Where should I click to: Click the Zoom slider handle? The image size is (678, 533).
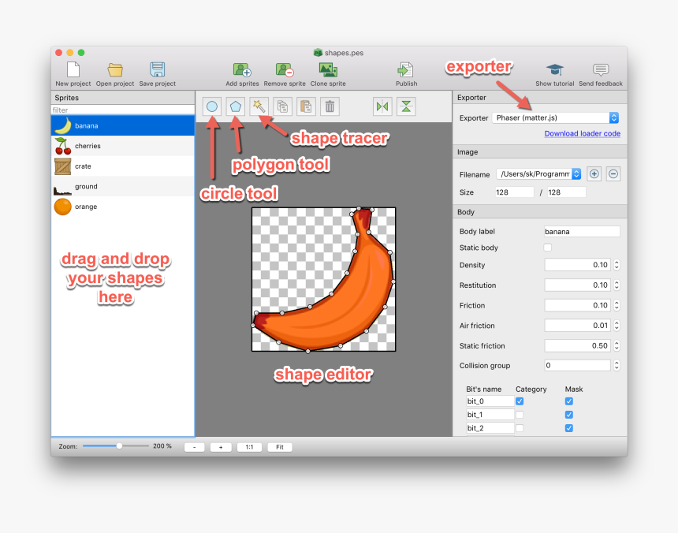click(x=119, y=446)
